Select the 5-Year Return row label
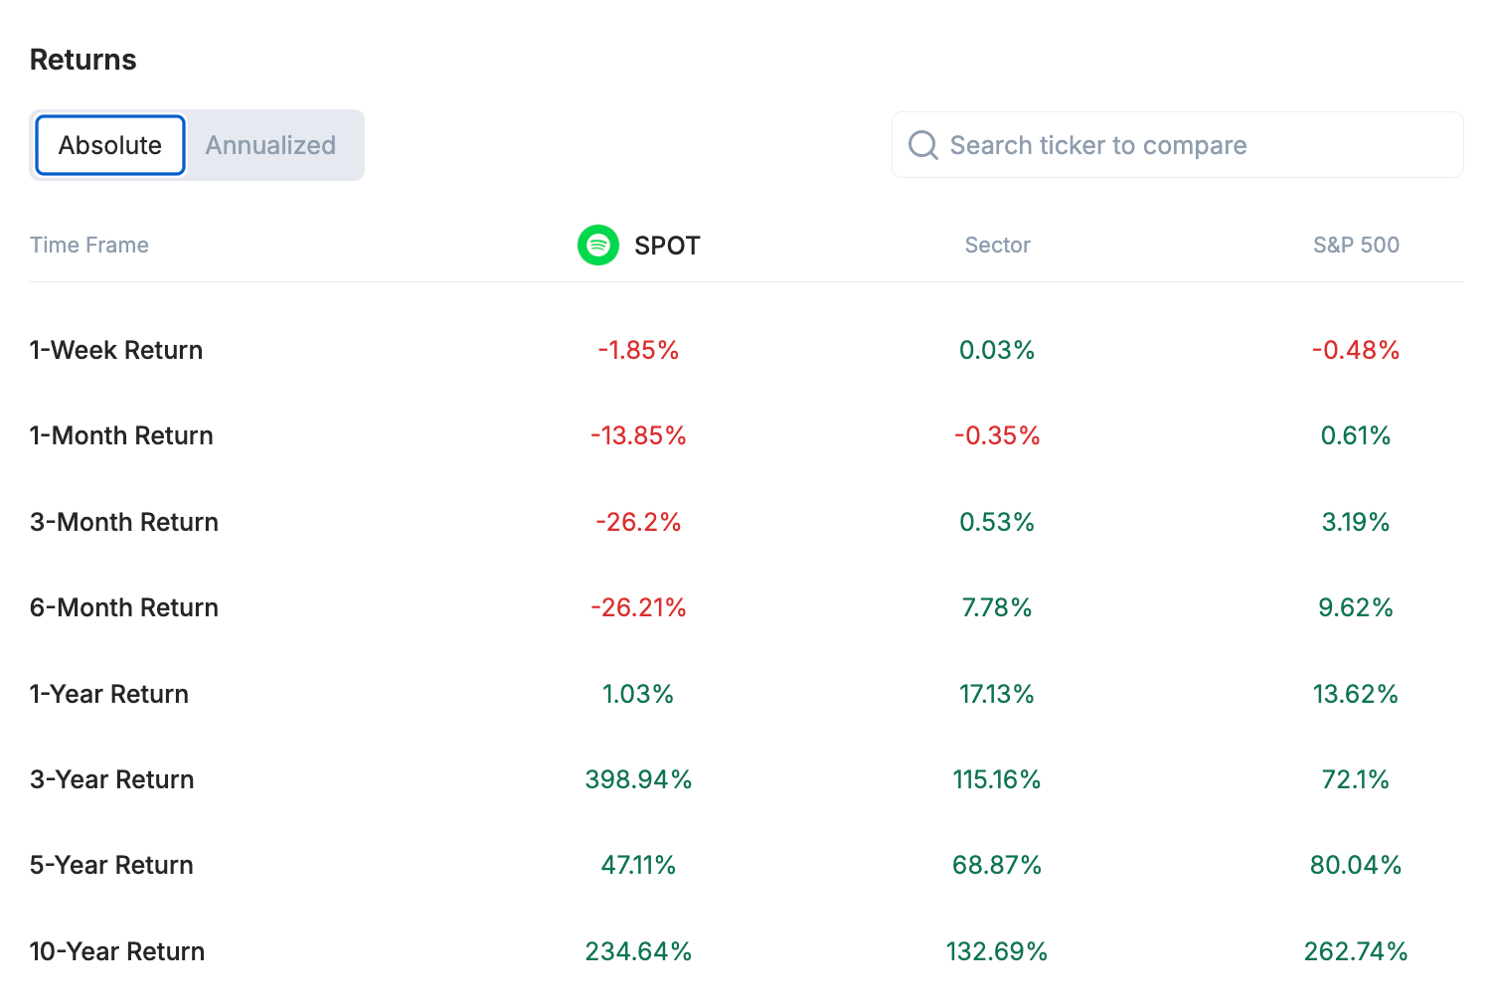 tap(111, 865)
